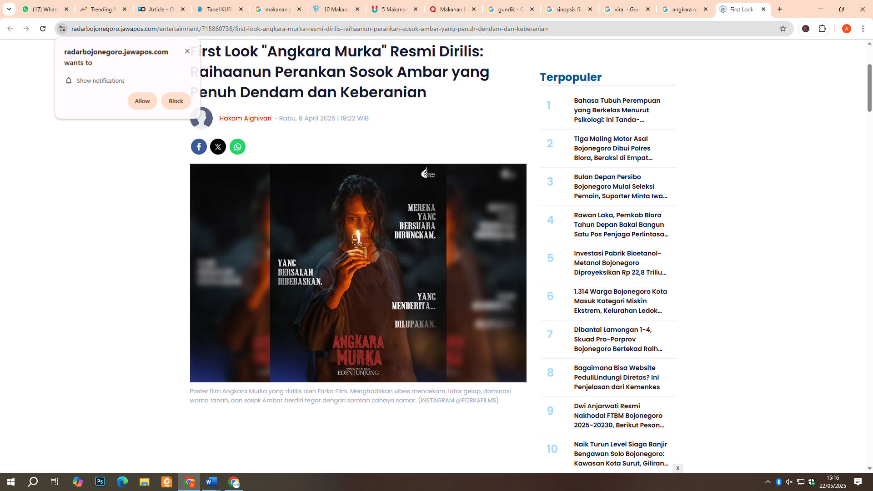873x491 pixels.
Task: Open Task View on taskbar
Action: pyautogui.click(x=55, y=482)
